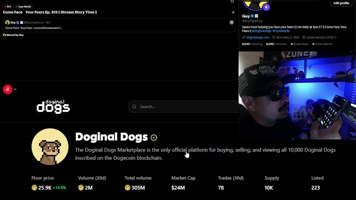Open the 6,032 Following list
This screenshot has height=200, width=356.
click(252, 44)
